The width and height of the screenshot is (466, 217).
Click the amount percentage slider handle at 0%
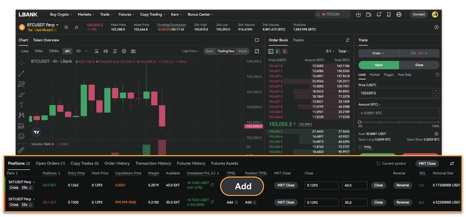tap(360, 122)
